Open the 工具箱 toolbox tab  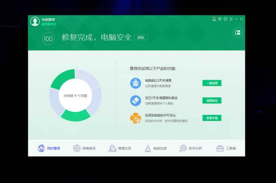click(x=226, y=148)
